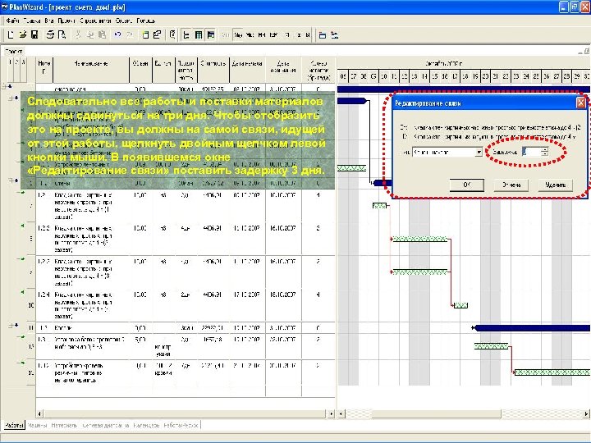Open the Файл menu
Image resolution: width=591 pixels, height=443 pixels.
pyautogui.click(x=13, y=21)
